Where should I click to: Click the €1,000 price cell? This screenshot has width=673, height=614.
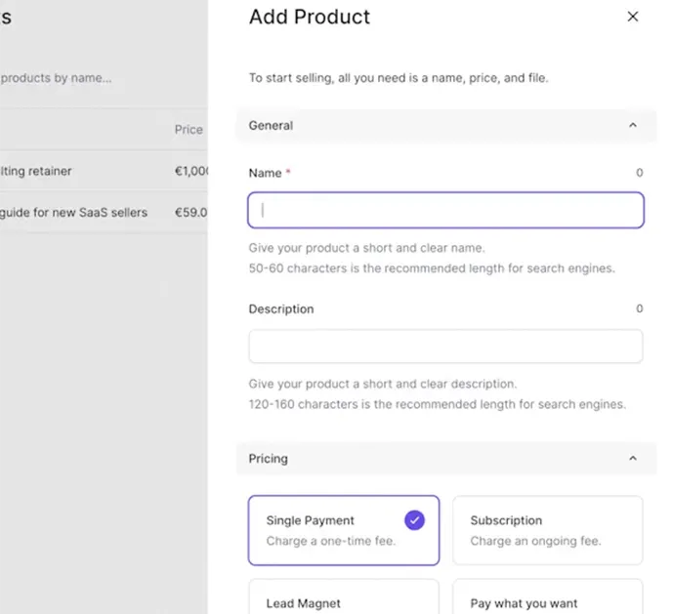tap(191, 171)
